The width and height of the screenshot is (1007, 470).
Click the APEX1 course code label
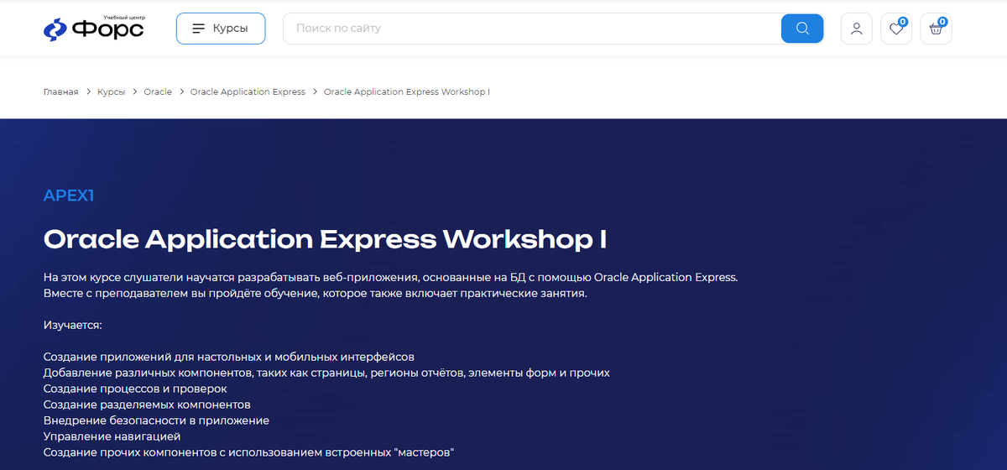coord(69,196)
